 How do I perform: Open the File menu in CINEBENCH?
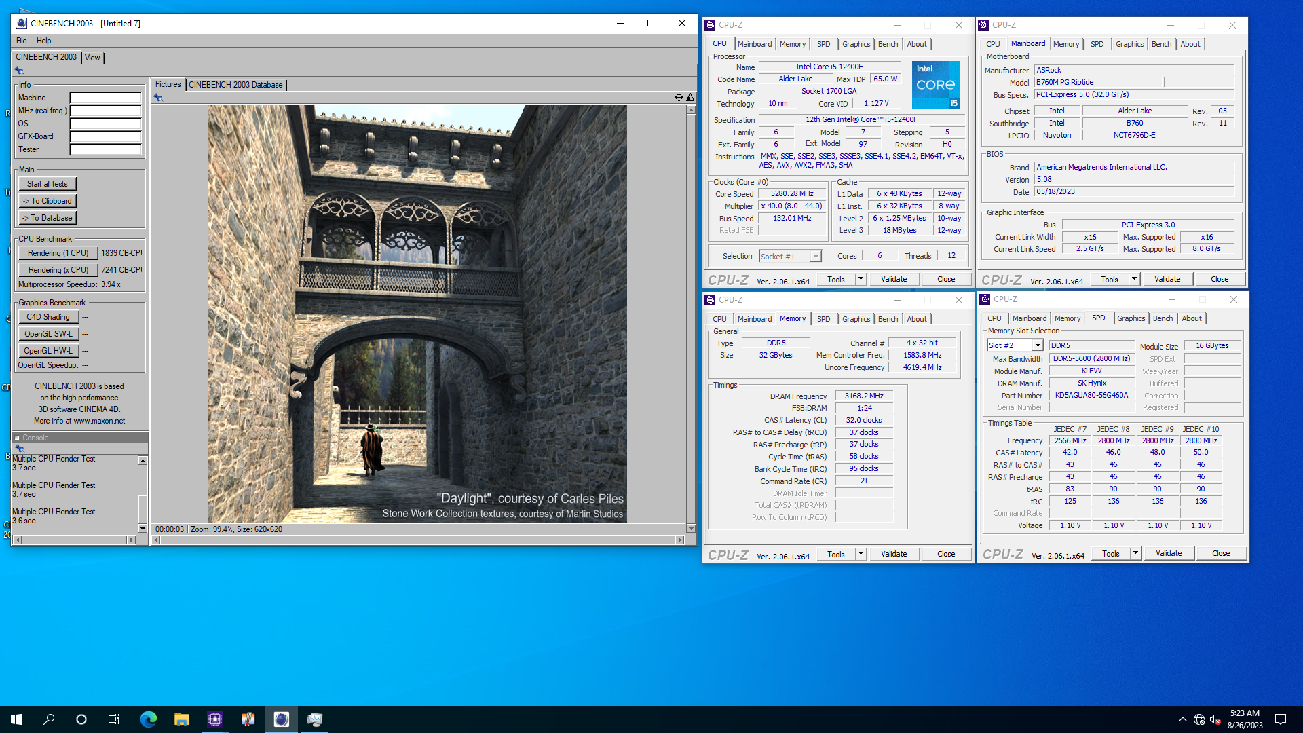point(22,41)
